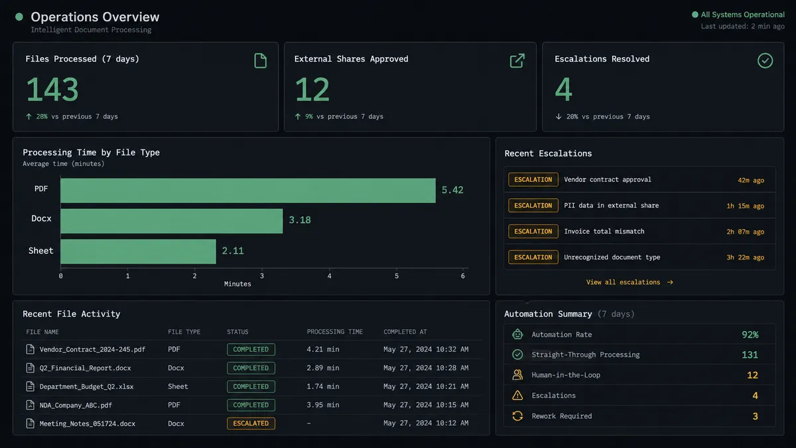
Task: Click the 4.21 min processing time value
Action: (323, 349)
